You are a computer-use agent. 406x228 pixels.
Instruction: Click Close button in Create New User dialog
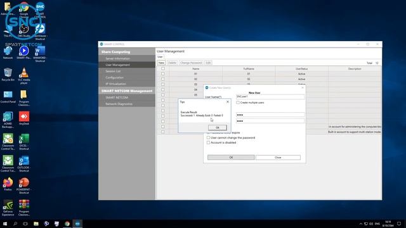[278, 158]
